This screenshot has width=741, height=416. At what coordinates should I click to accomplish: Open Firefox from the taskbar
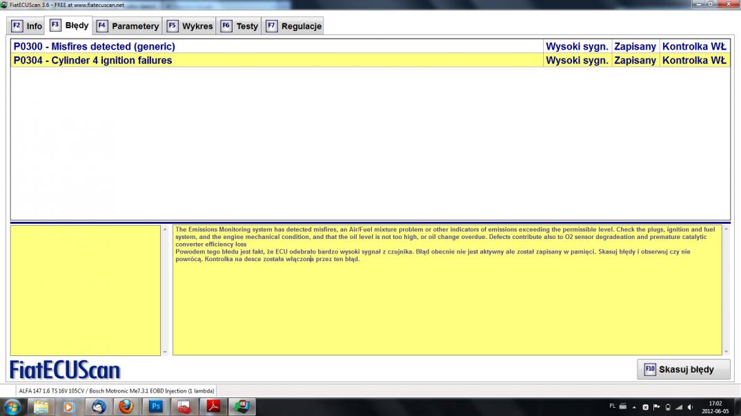[x=126, y=406]
